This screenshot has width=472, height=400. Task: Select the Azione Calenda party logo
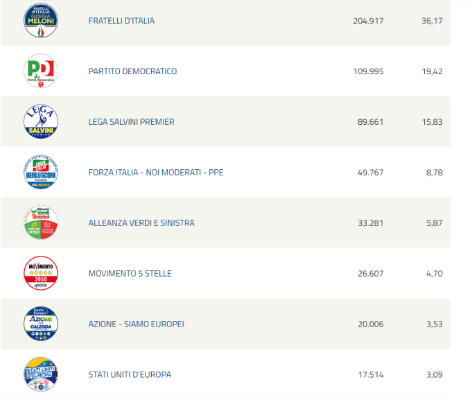pyautogui.click(x=41, y=324)
